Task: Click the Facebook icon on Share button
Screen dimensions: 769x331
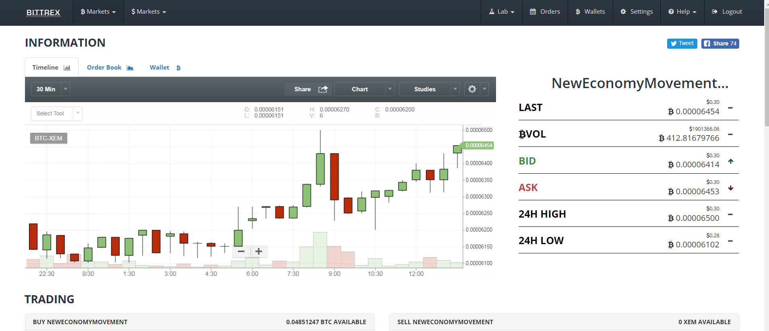Action: (x=707, y=43)
